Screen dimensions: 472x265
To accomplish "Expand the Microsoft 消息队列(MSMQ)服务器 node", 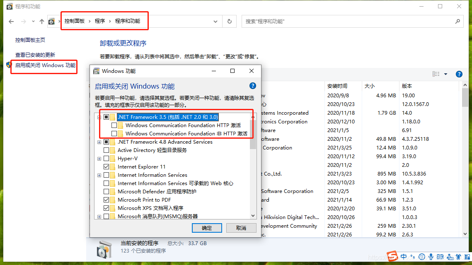I will (99, 217).
